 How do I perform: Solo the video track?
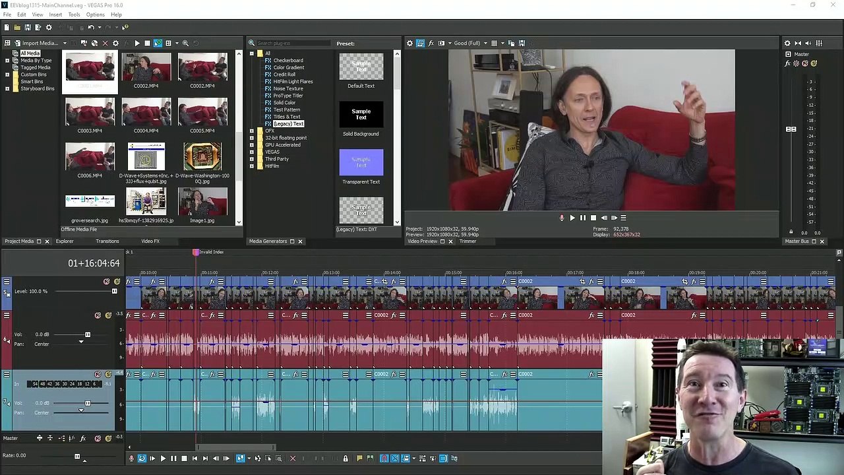click(x=117, y=282)
